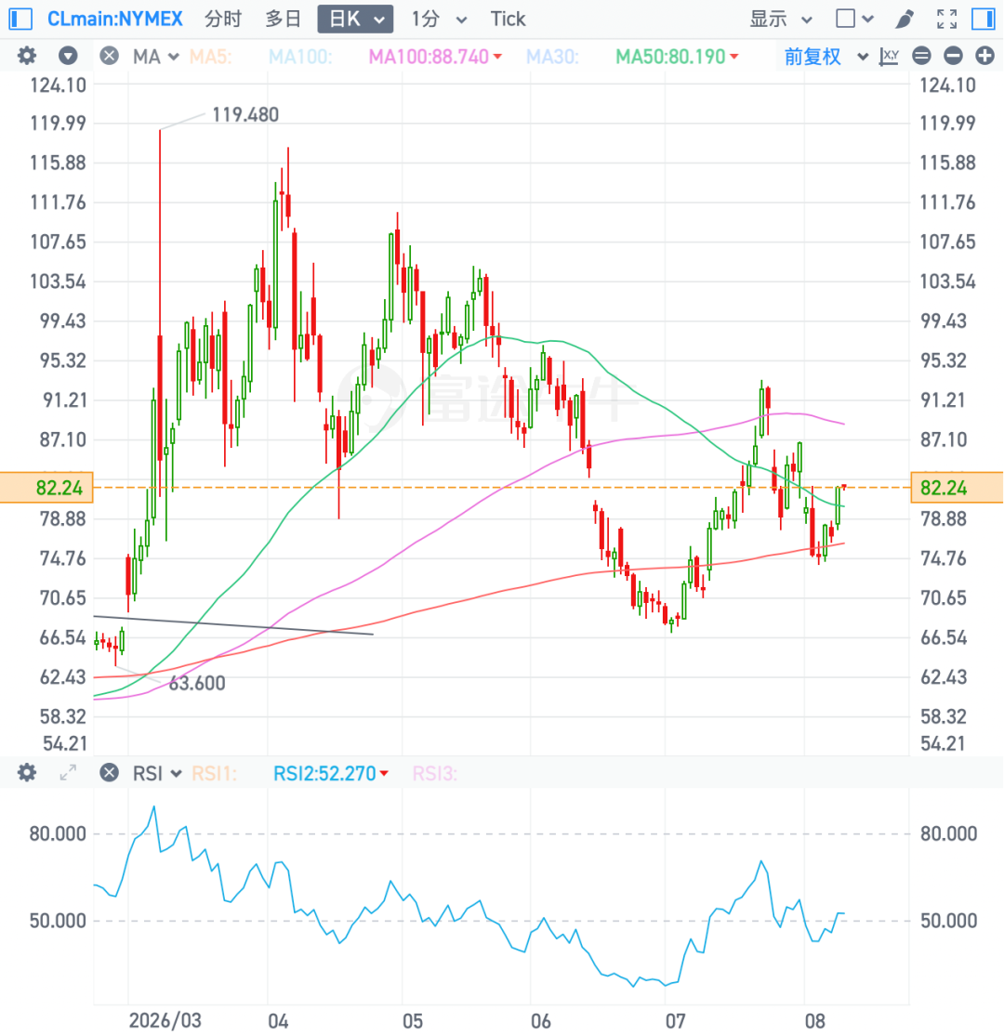The width and height of the screenshot is (1004, 1035).
Task: Toggle the left sidebar panel icon
Action: click(20, 19)
